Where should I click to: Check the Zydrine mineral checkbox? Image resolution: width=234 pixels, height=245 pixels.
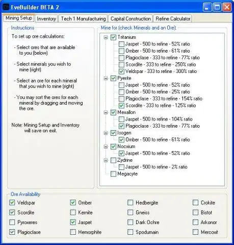click(113, 160)
